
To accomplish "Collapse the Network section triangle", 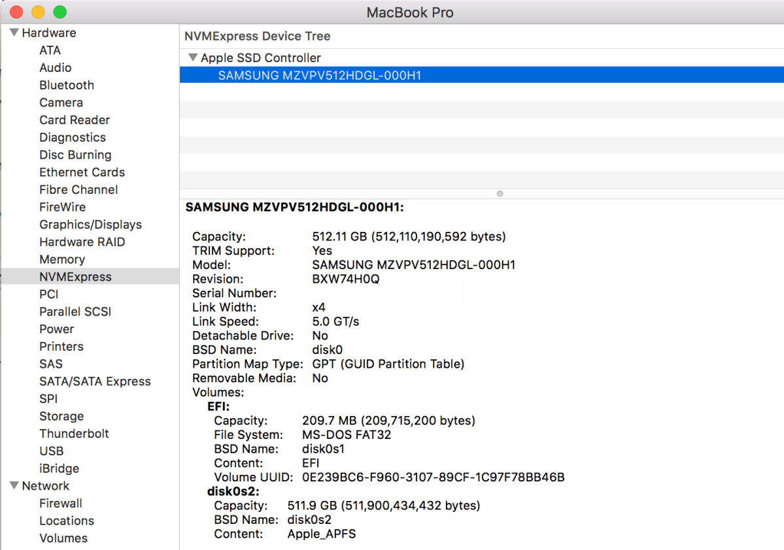I will point(14,485).
